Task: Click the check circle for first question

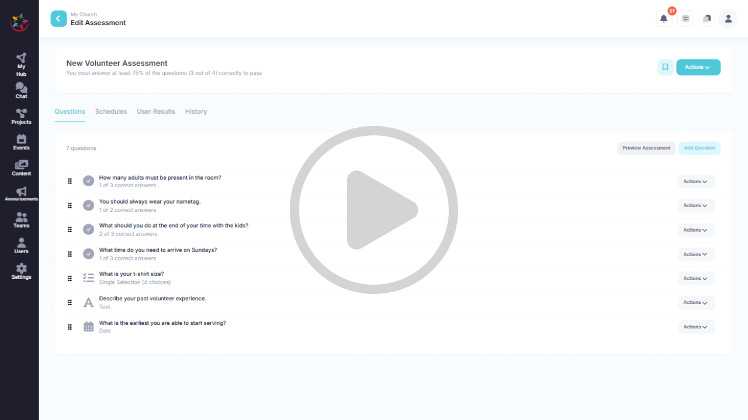Action: click(88, 181)
